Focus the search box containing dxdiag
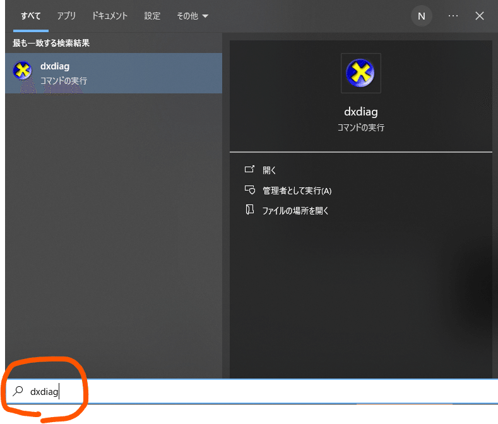This screenshot has height=424, width=498. [x=252, y=391]
